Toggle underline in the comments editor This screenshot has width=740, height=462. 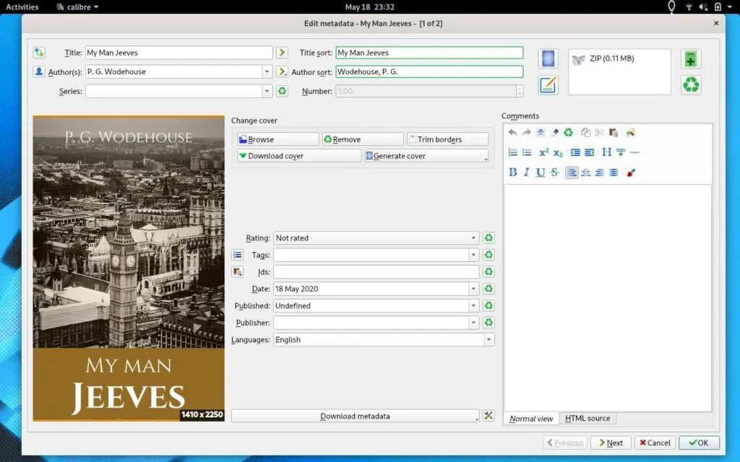coord(541,172)
